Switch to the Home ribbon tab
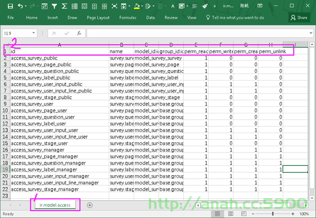316x218 pixels. pos(32,18)
